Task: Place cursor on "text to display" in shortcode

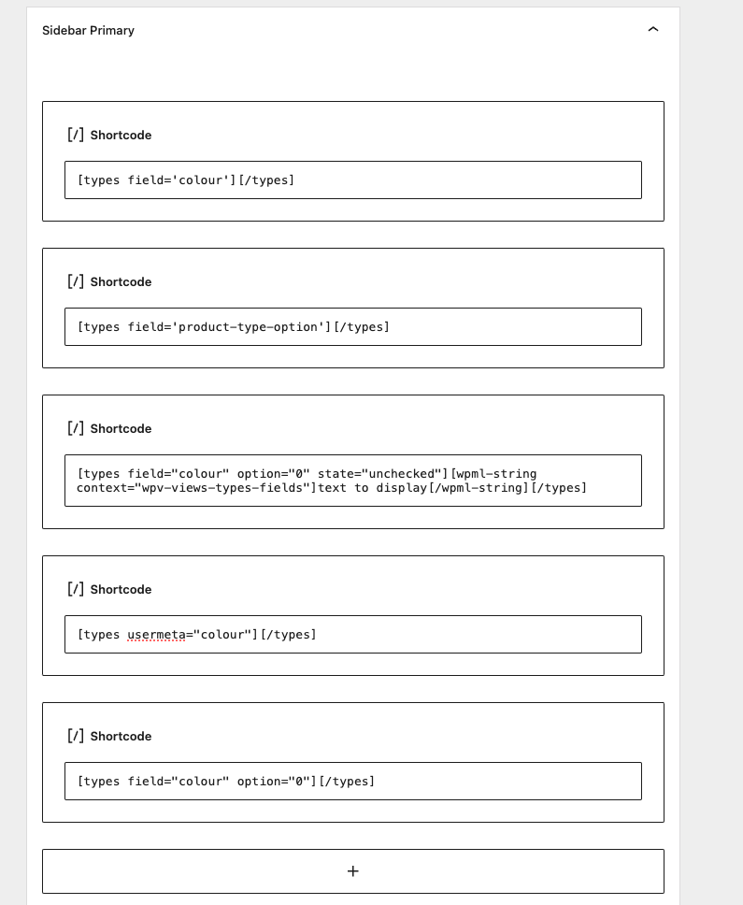Action: pyautogui.click(x=371, y=488)
